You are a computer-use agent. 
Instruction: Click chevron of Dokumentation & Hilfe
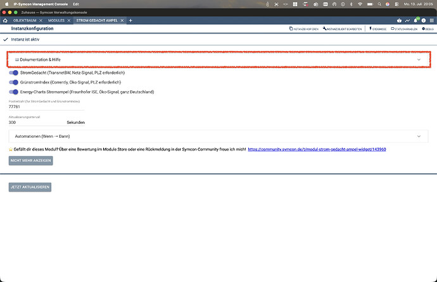419,59
